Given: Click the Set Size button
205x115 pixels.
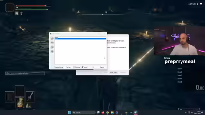Looking at the screenshot, I should [68, 67].
